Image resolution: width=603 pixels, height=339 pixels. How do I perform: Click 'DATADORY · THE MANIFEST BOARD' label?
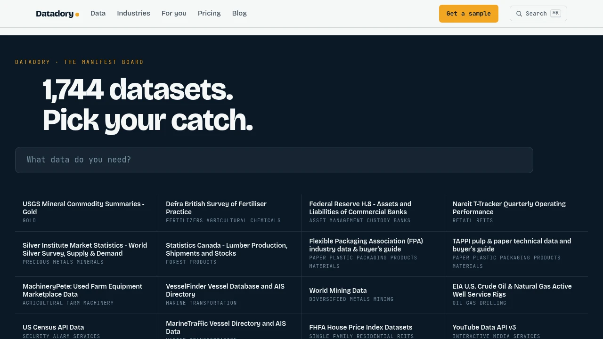(80, 62)
